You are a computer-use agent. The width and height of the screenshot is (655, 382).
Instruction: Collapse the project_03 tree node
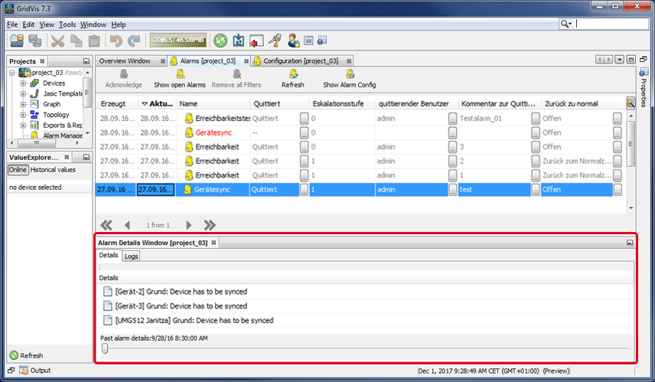[13, 73]
